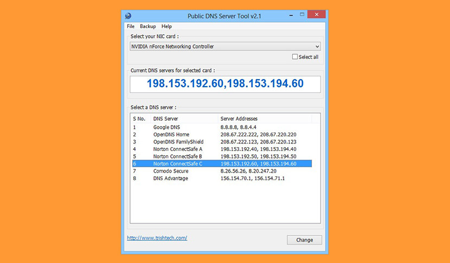Click address 156.154.70.1, 156.154.71.1
This screenshot has height=263, width=450.
coord(253,179)
